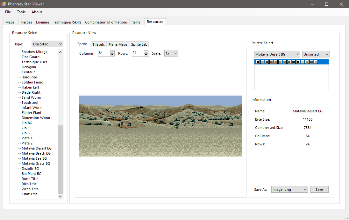
Task: Select Zios Guard in the resource list
Action: [31, 57]
